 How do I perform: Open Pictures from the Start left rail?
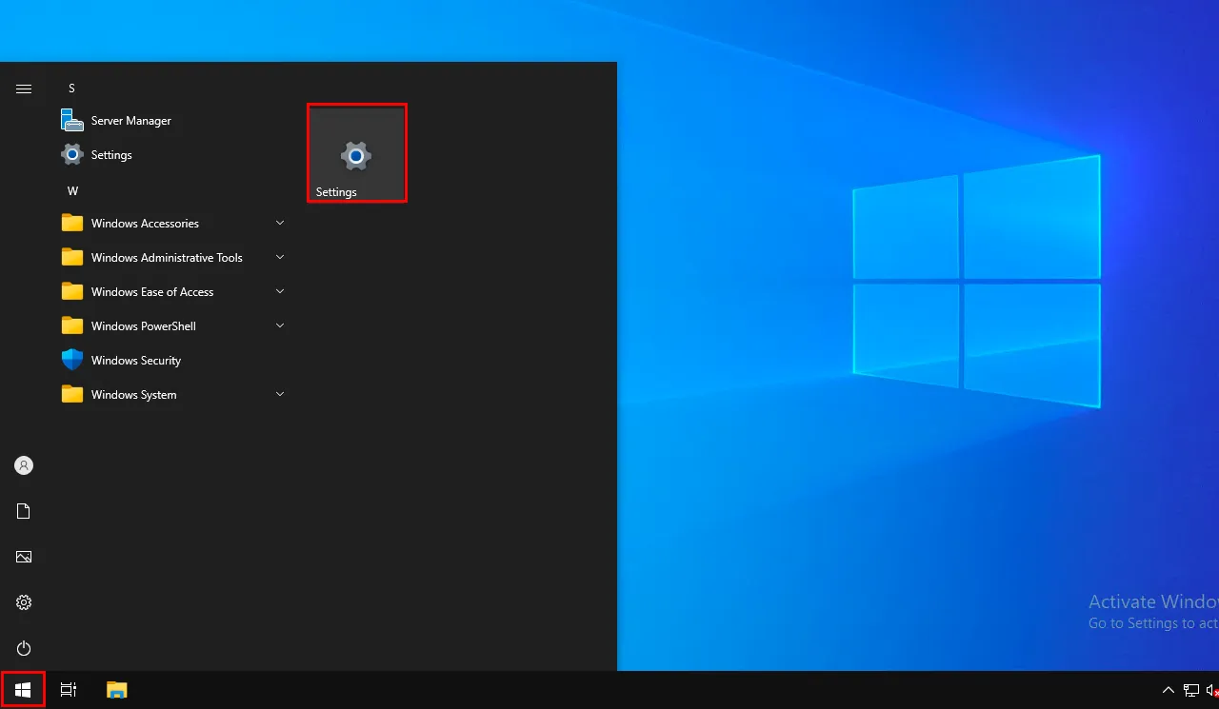pyautogui.click(x=24, y=557)
